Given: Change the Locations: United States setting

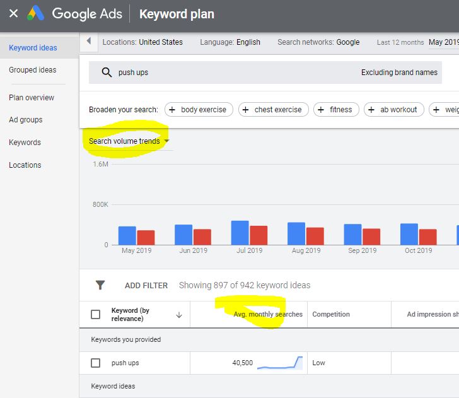Looking at the screenshot, I should pyautogui.click(x=142, y=42).
